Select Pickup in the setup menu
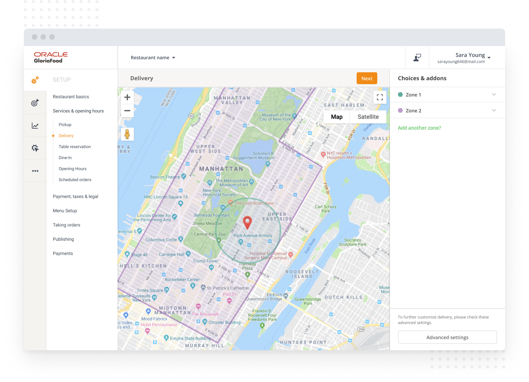This screenshot has height=382, width=529. click(65, 125)
